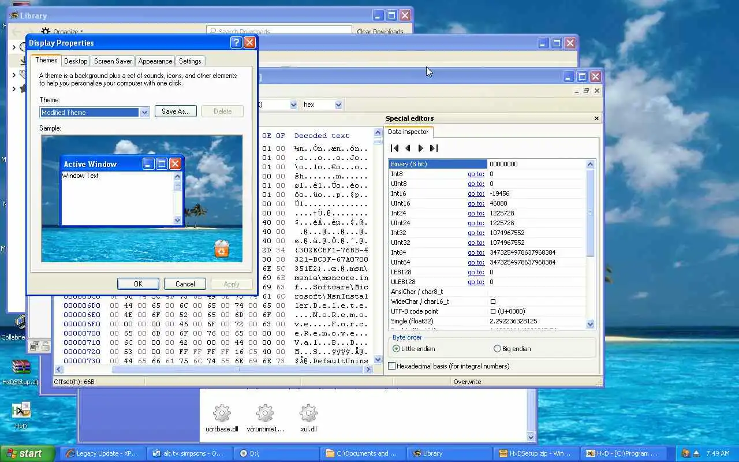
Task: Expand the first tree item in Library
Action: 14,47
